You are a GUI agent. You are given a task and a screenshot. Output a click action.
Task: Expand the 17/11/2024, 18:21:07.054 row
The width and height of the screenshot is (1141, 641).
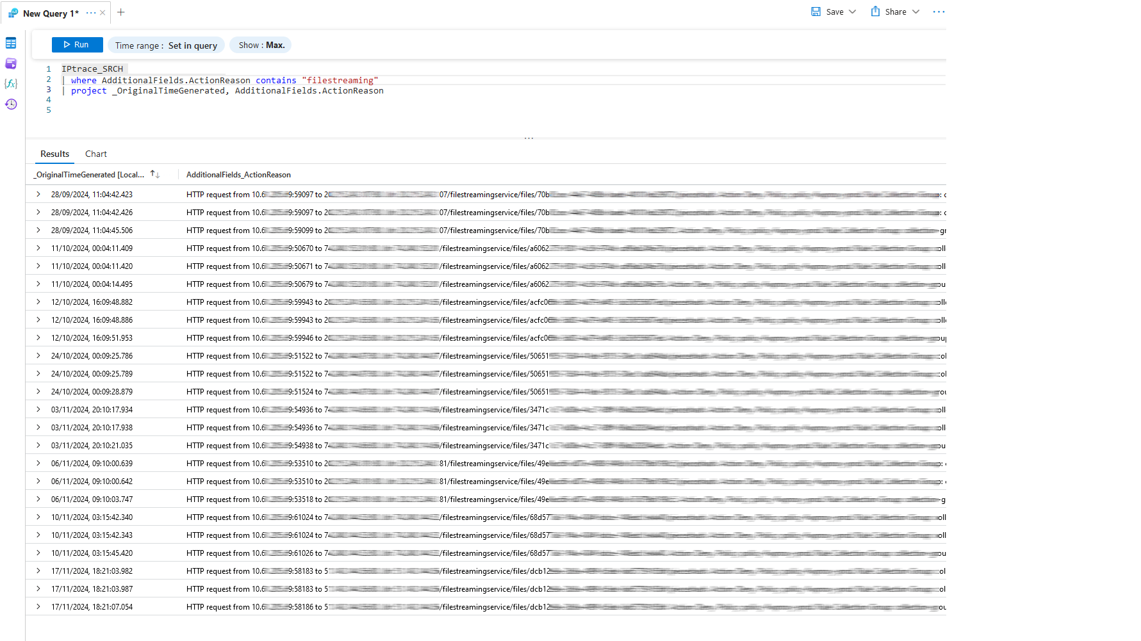38,606
